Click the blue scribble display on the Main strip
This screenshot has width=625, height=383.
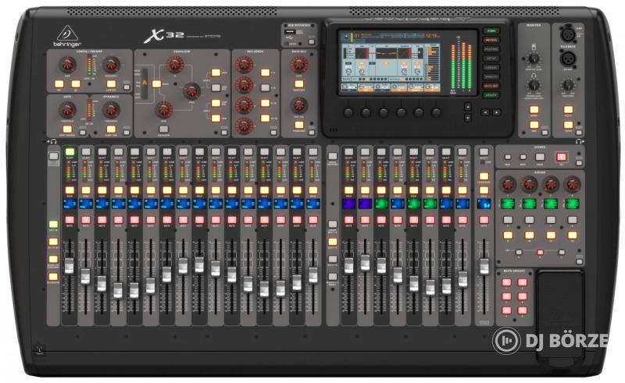click(x=484, y=204)
